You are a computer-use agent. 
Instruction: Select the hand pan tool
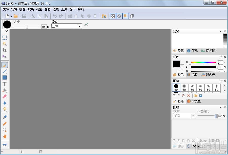click(5, 136)
